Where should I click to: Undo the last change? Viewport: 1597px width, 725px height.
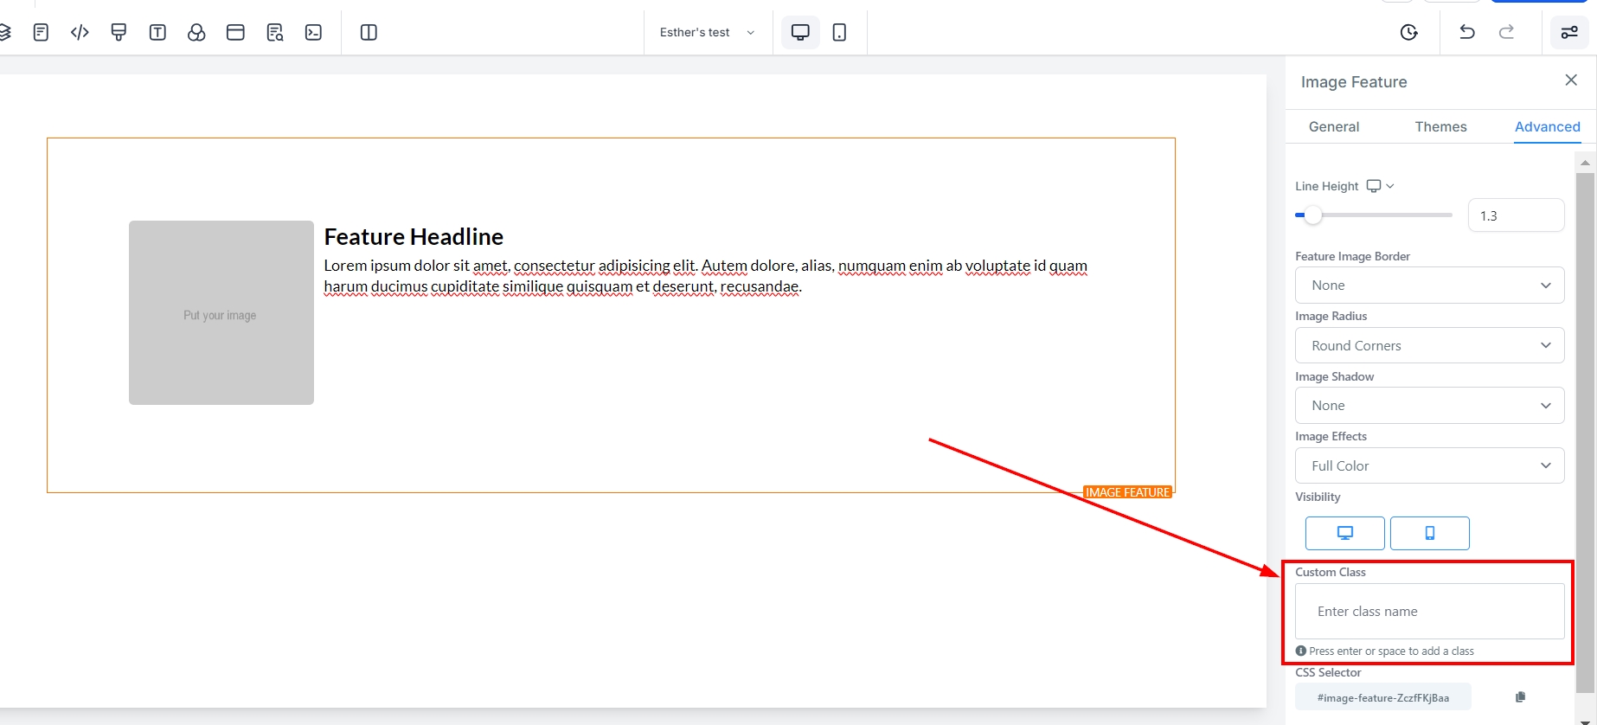click(1466, 32)
